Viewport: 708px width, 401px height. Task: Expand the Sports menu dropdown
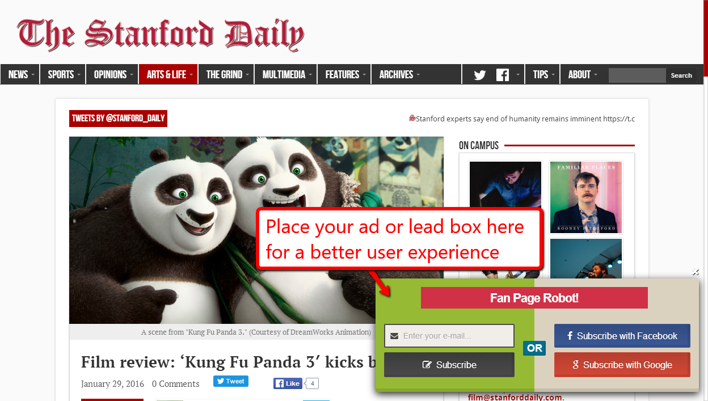63,74
